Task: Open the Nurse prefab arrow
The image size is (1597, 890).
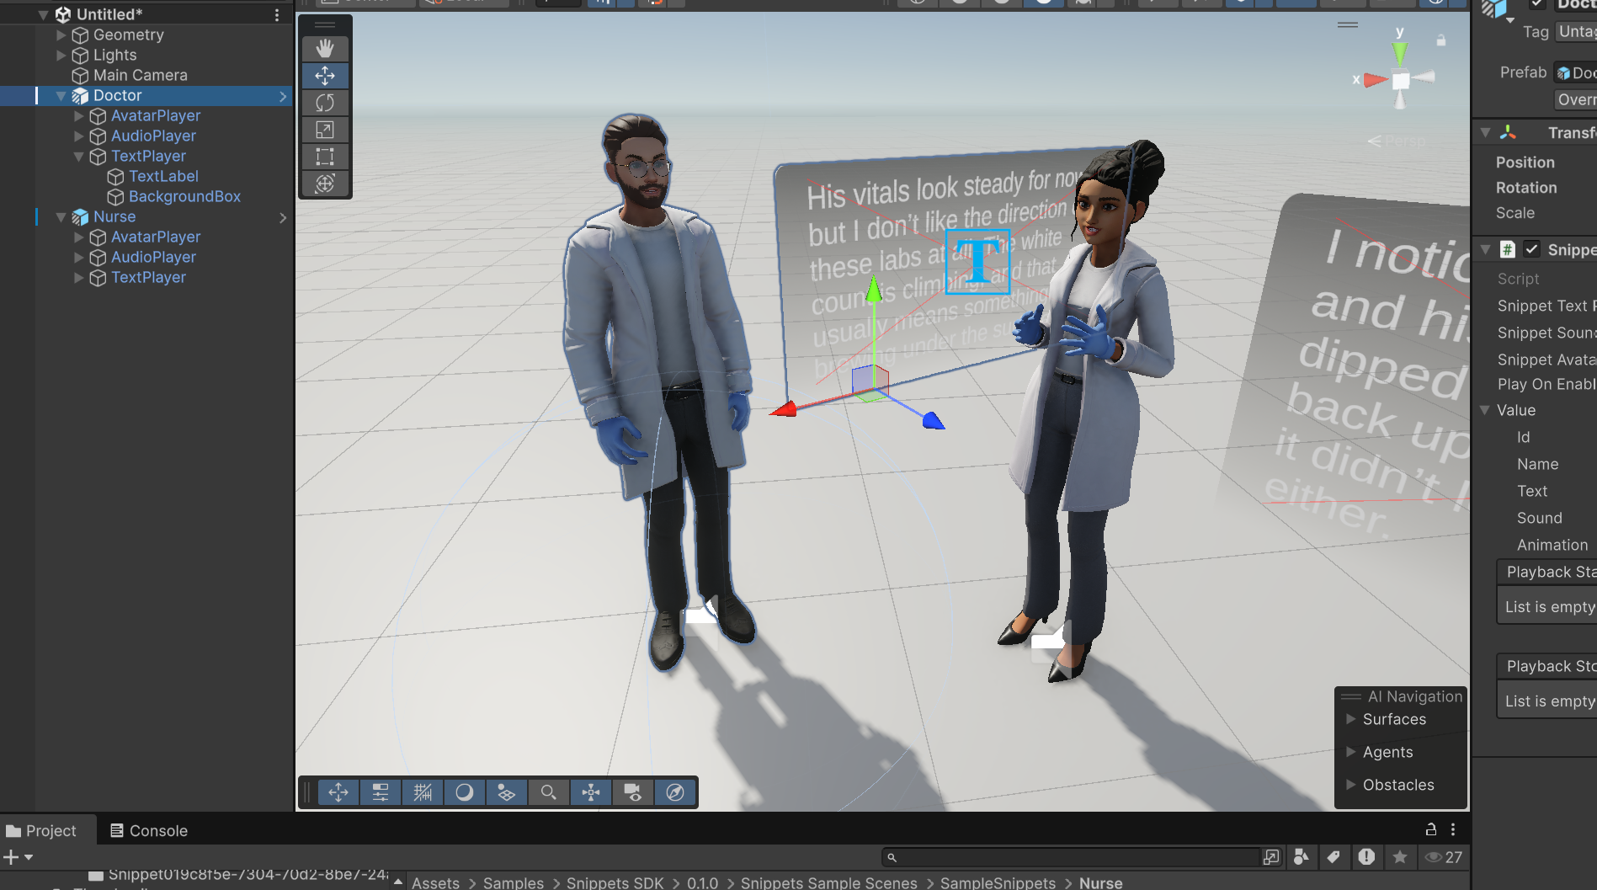Action: [283, 218]
